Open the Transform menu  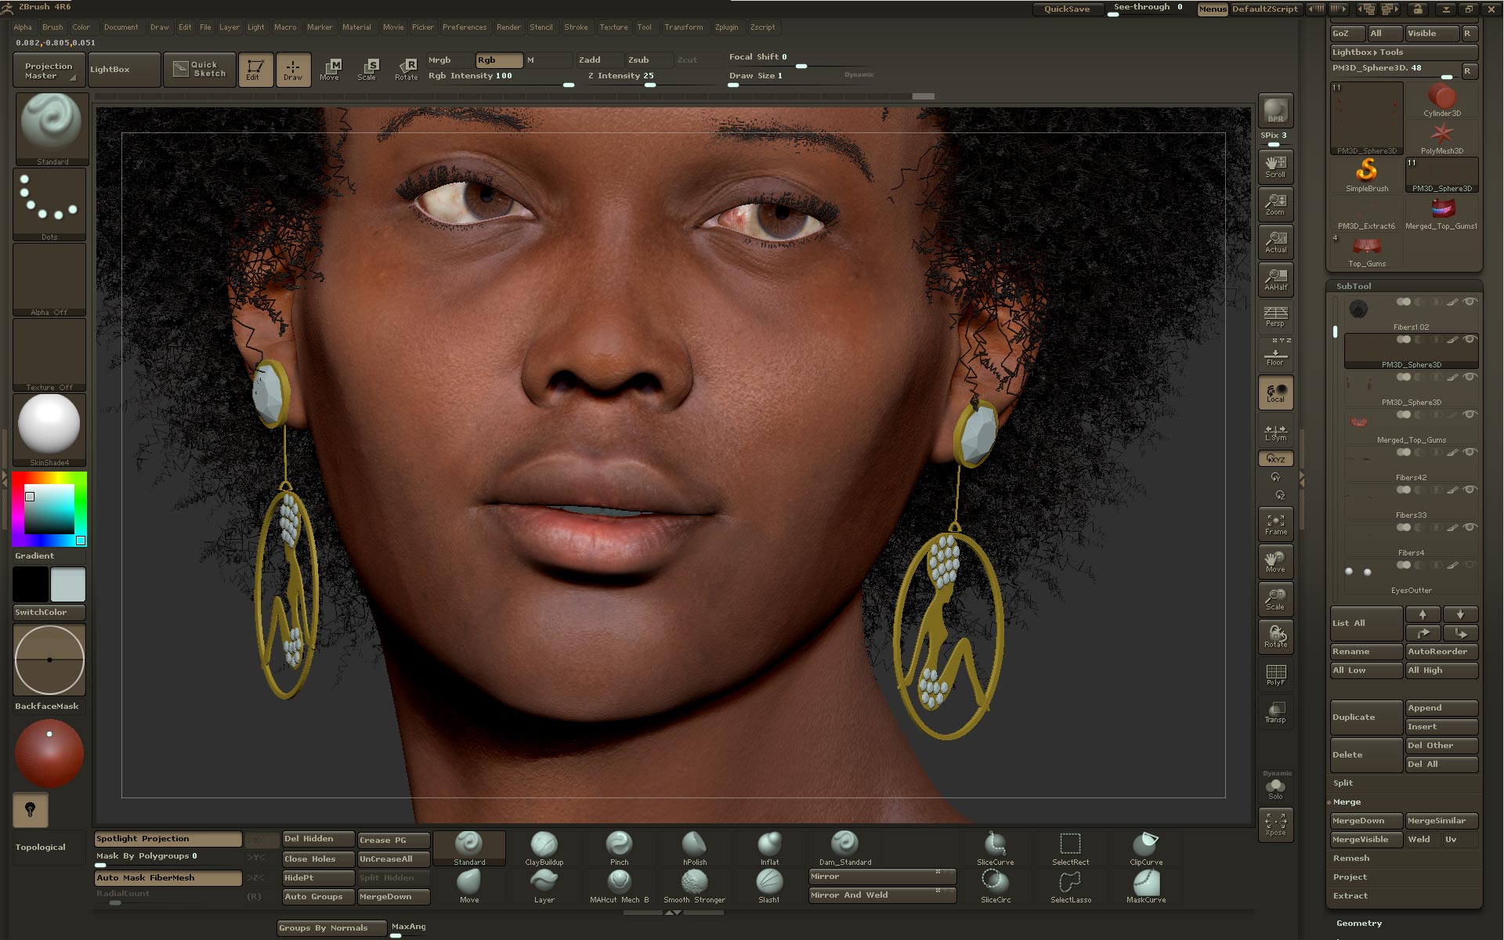pos(683,27)
